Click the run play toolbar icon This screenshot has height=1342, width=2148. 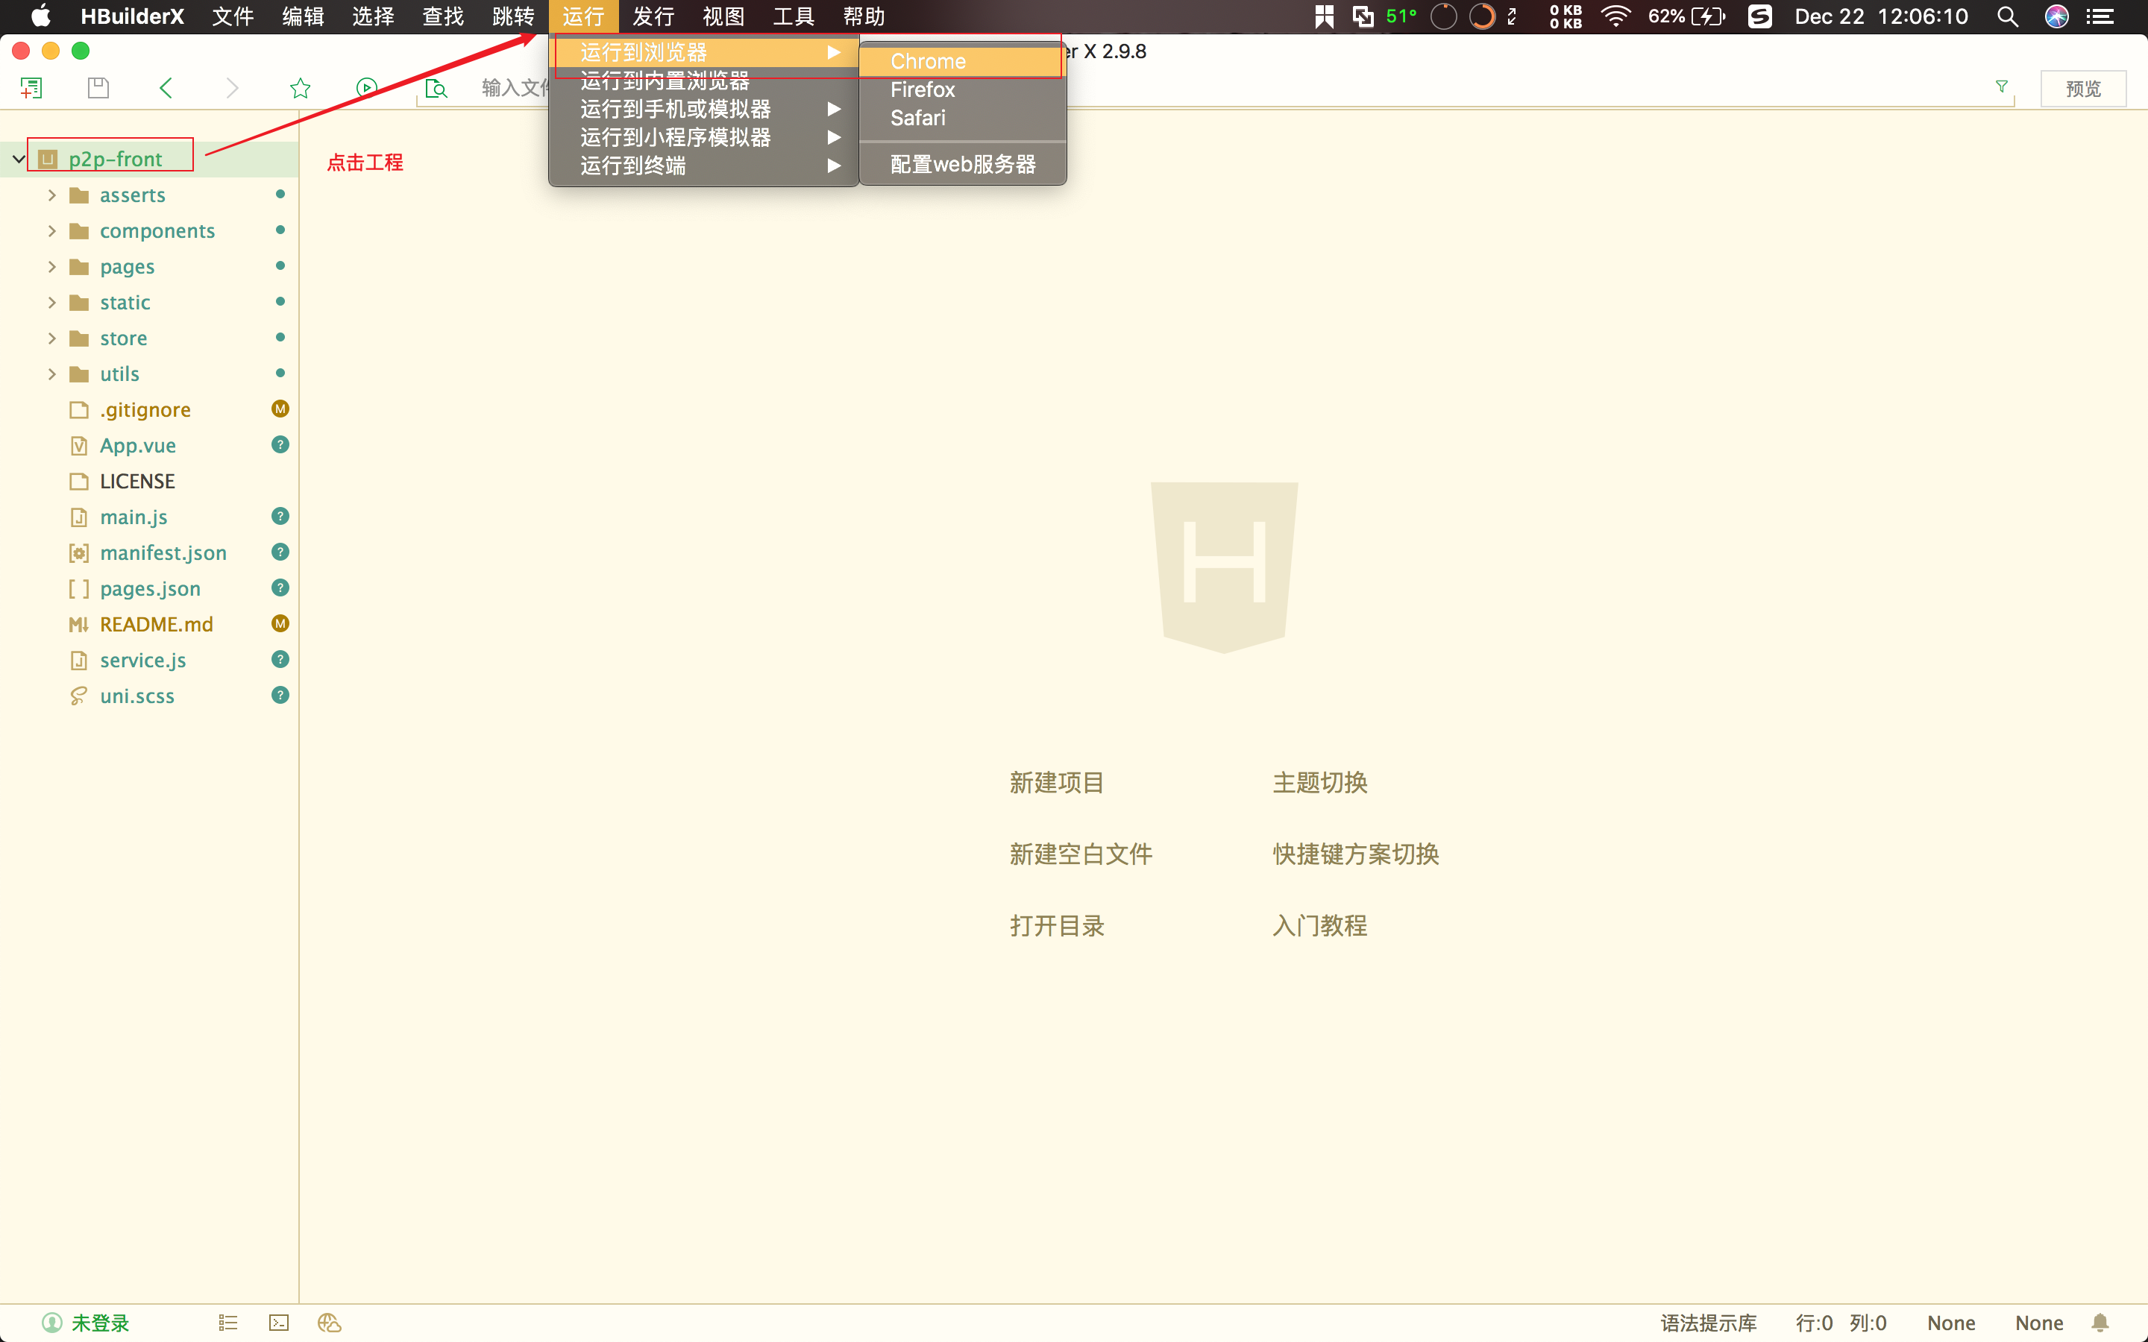click(x=367, y=88)
